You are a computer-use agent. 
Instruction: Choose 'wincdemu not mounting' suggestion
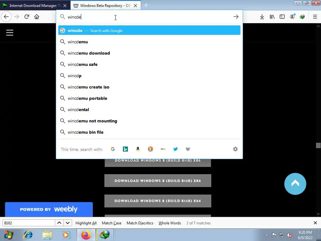[x=149, y=121]
